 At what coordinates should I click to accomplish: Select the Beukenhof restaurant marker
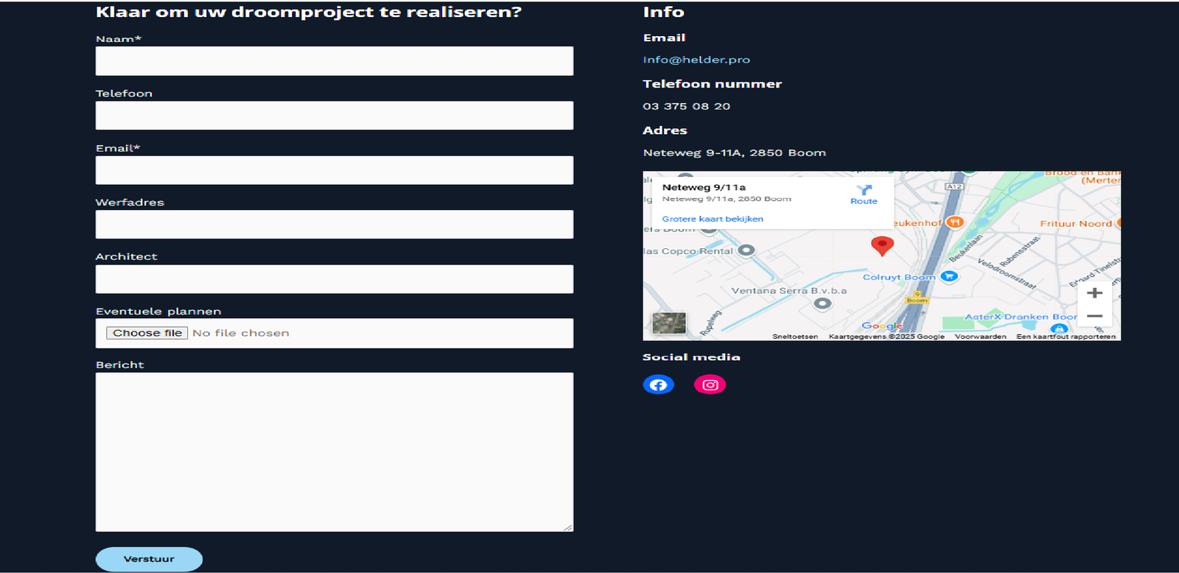pos(955,222)
